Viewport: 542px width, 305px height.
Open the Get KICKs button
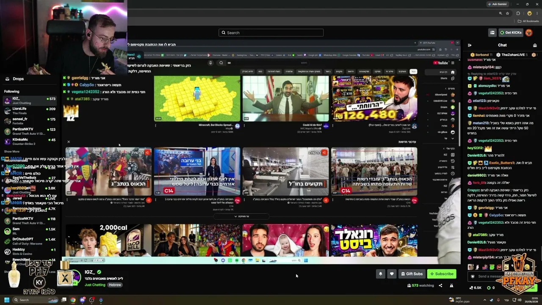[x=510, y=33]
